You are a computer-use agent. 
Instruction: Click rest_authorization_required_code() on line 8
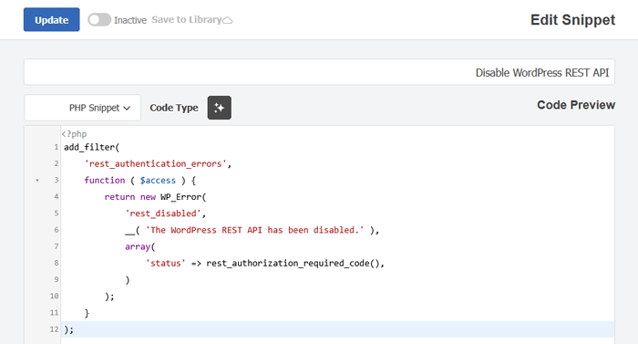(293, 264)
